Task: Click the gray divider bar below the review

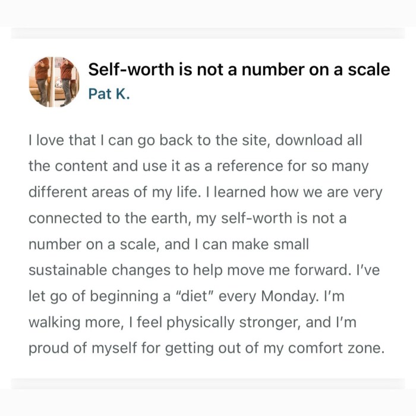Action: [x=208, y=383]
